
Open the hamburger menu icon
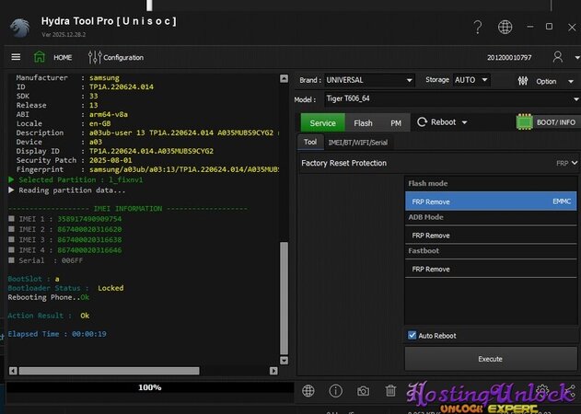click(x=15, y=57)
